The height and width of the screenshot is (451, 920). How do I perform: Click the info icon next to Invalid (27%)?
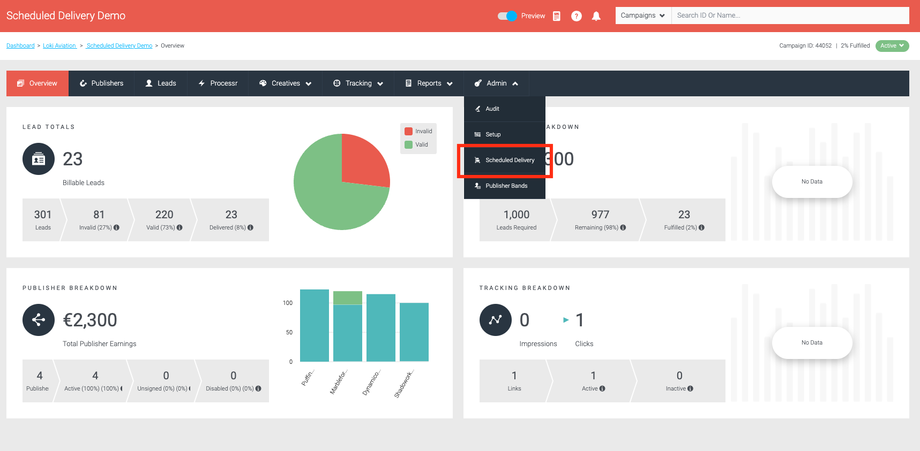coord(117,227)
